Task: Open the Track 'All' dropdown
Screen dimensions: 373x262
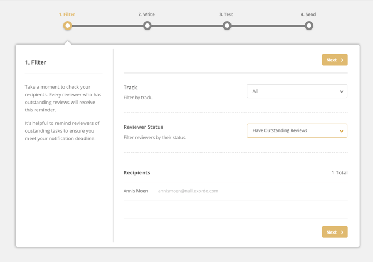Action: [296, 91]
